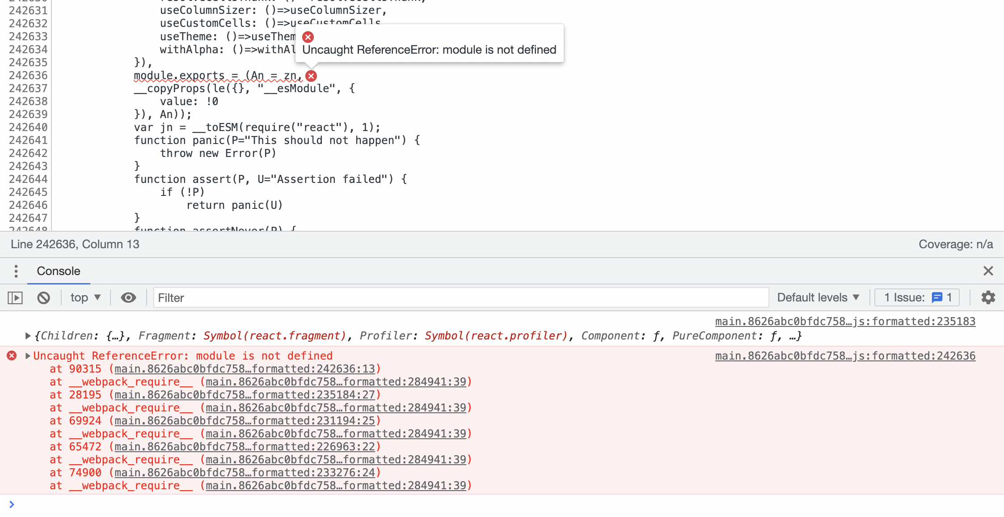Click inside the console Filter field
Screen dimensions: 1004x517
pyautogui.click(x=313, y=297)
